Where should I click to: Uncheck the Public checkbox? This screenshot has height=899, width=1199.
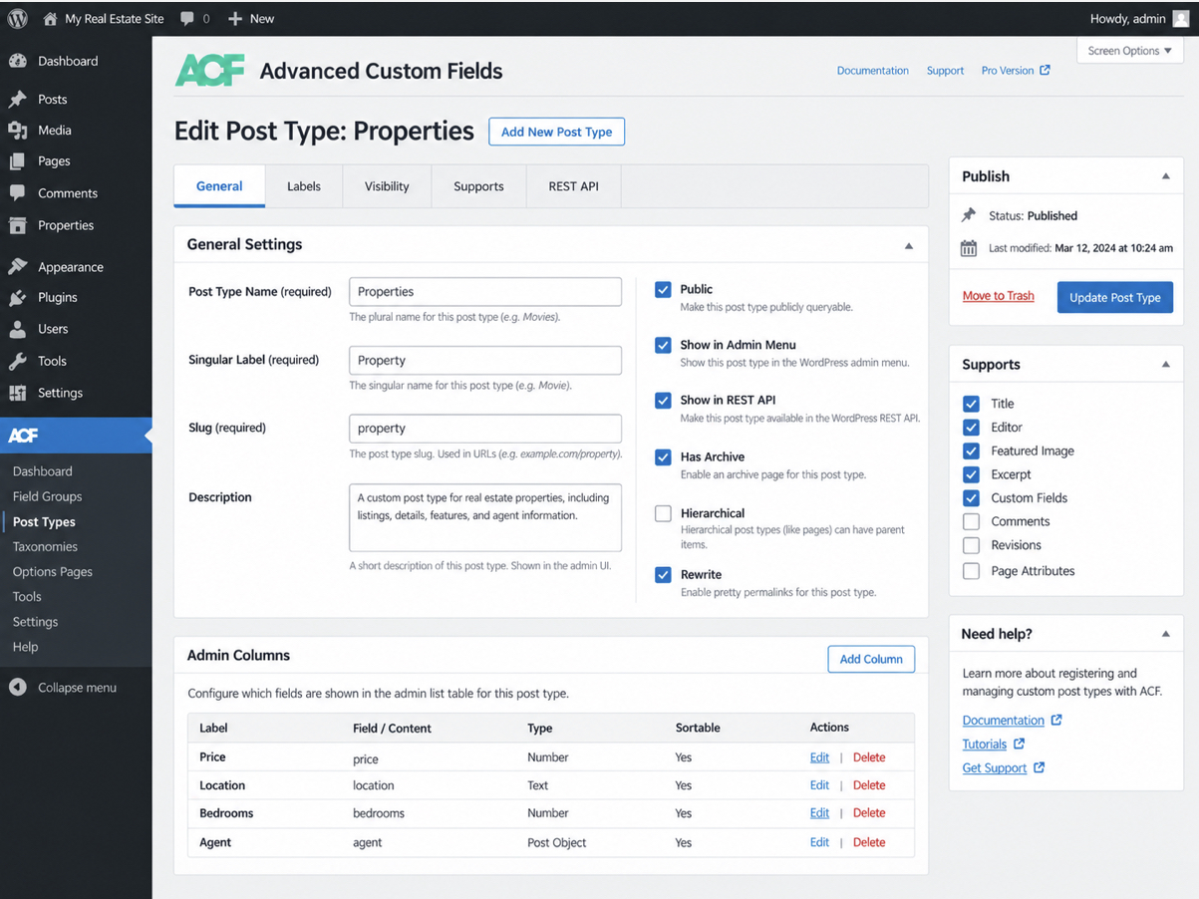click(x=663, y=289)
